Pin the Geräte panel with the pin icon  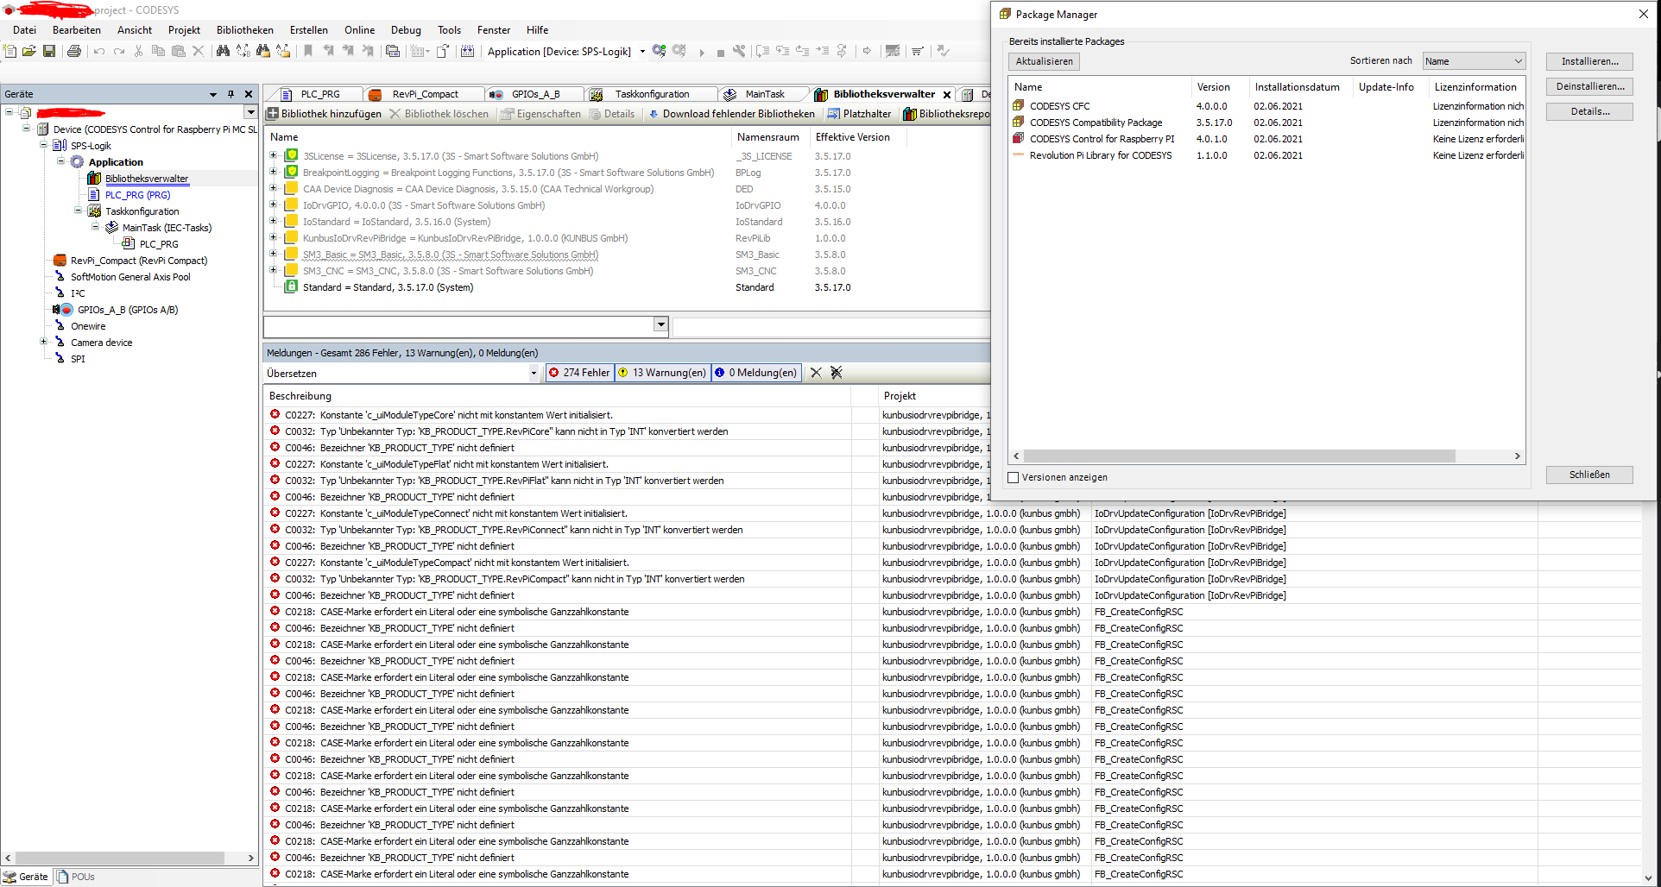[231, 94]
